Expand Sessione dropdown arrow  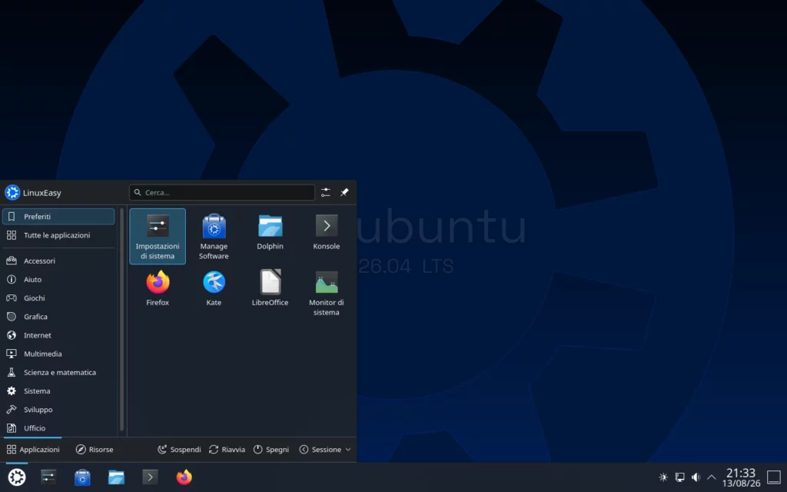click(348, 449)
